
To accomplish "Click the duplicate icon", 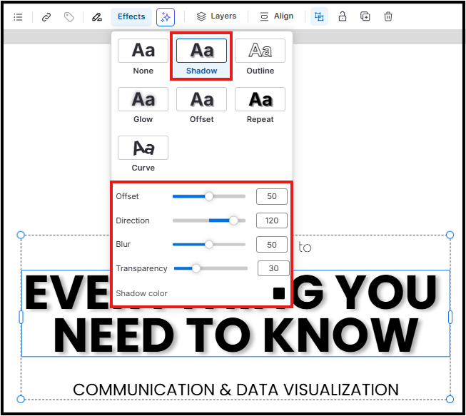I will tap(365, 16).
